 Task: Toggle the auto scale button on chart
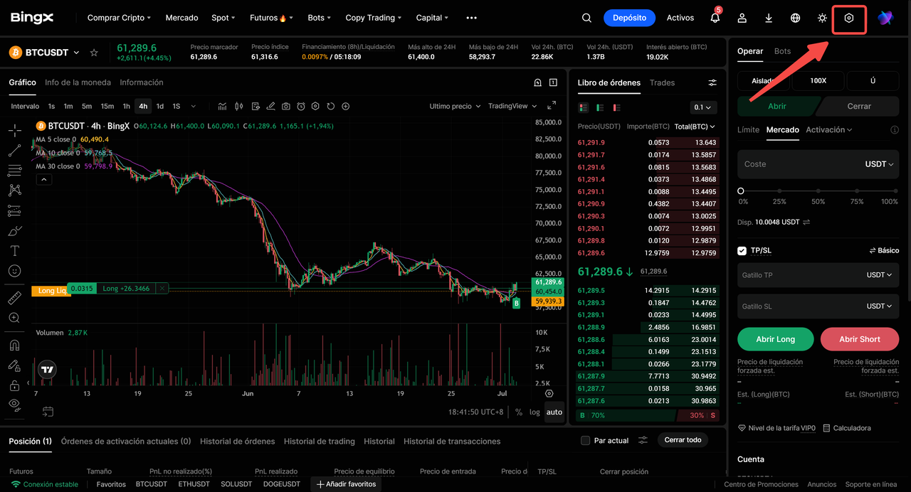(x=554, y=412)
